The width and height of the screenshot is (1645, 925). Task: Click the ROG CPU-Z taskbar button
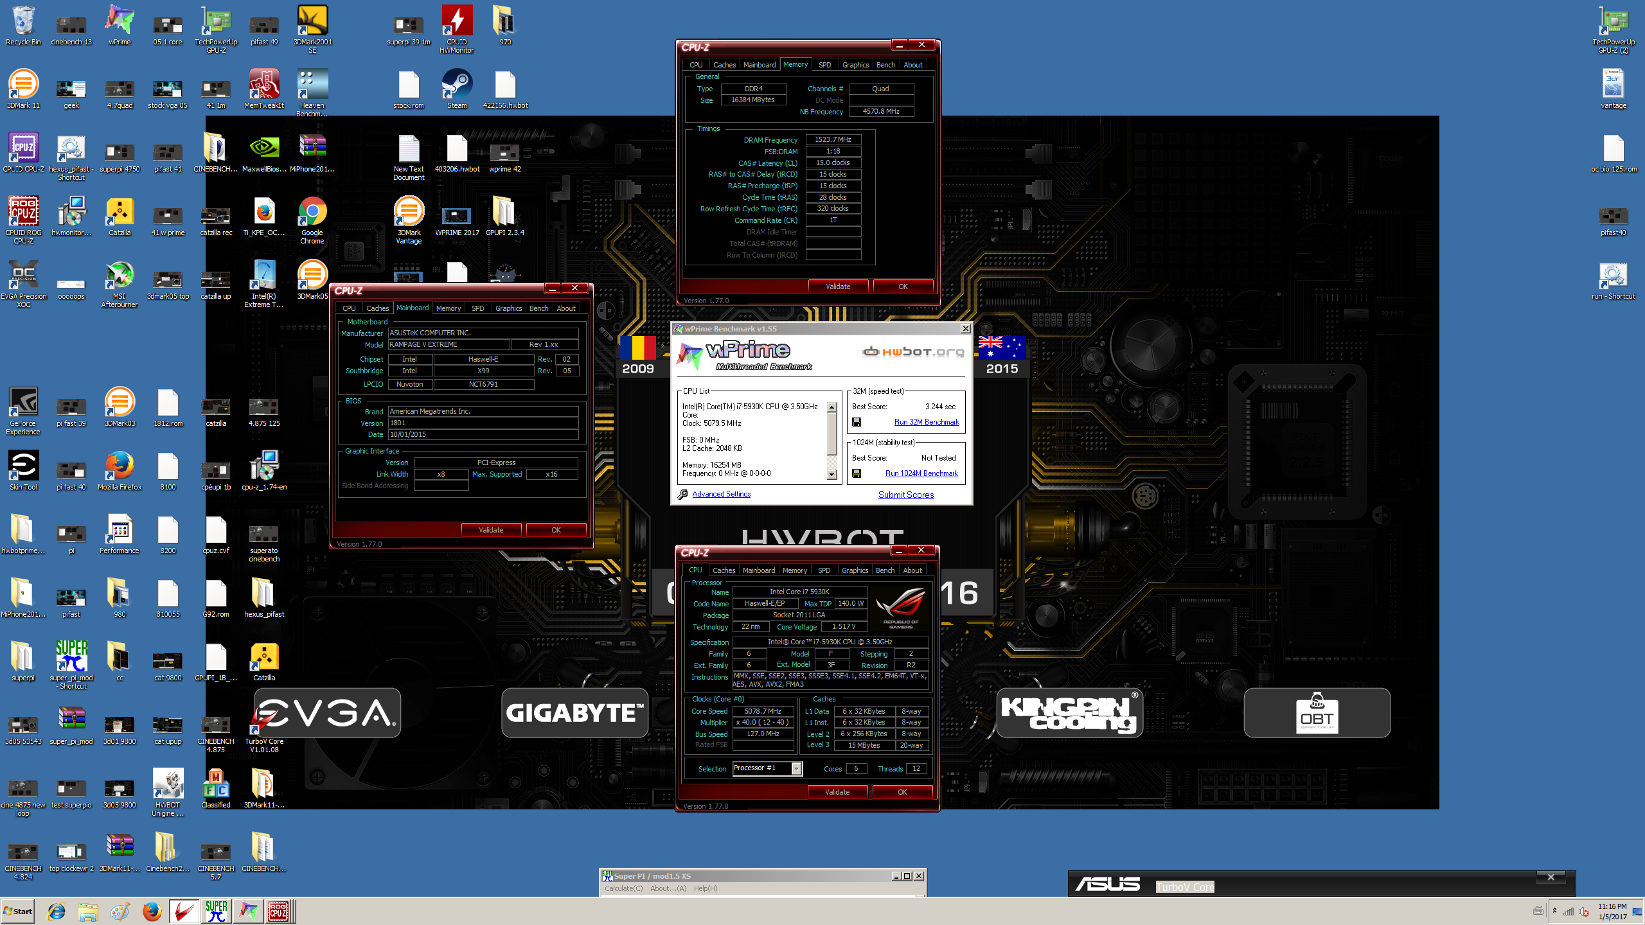279,911
